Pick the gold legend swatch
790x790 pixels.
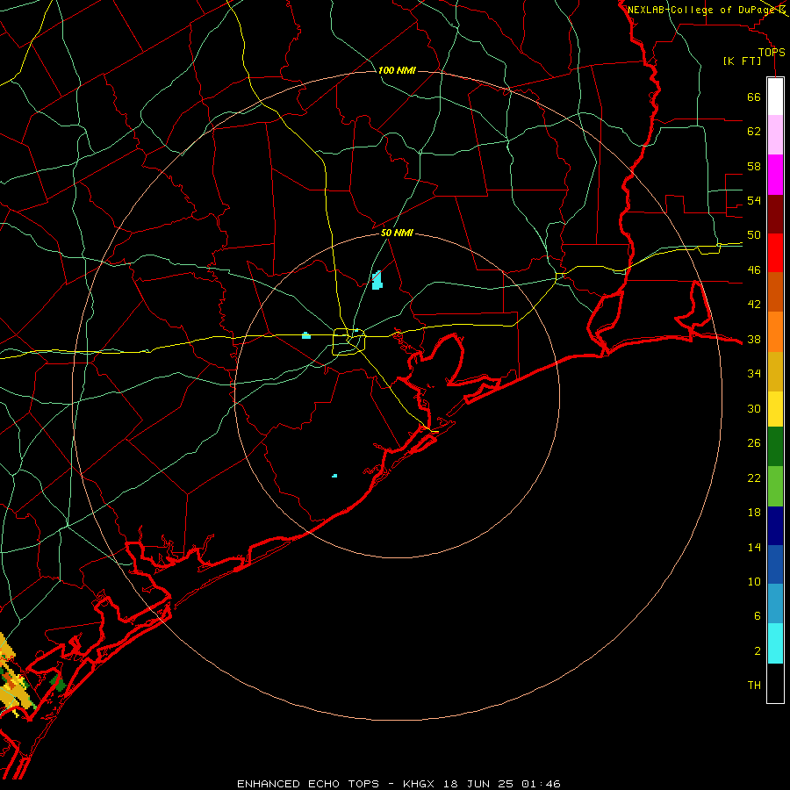click(775, 372)
